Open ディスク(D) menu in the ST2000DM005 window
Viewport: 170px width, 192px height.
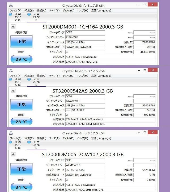click(x=68, y=138)
